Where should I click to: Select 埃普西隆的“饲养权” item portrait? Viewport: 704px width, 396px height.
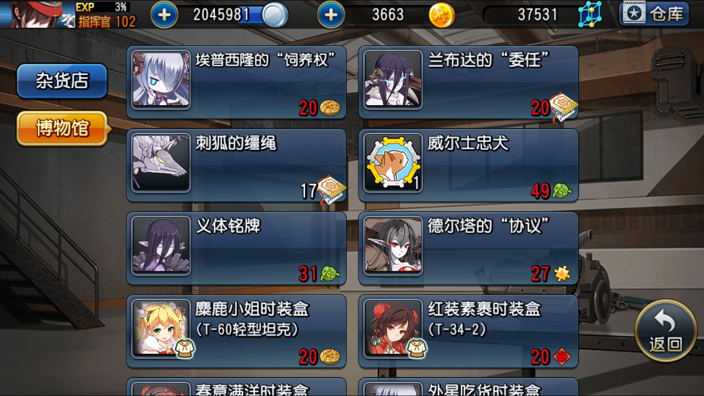coord(161,79)
